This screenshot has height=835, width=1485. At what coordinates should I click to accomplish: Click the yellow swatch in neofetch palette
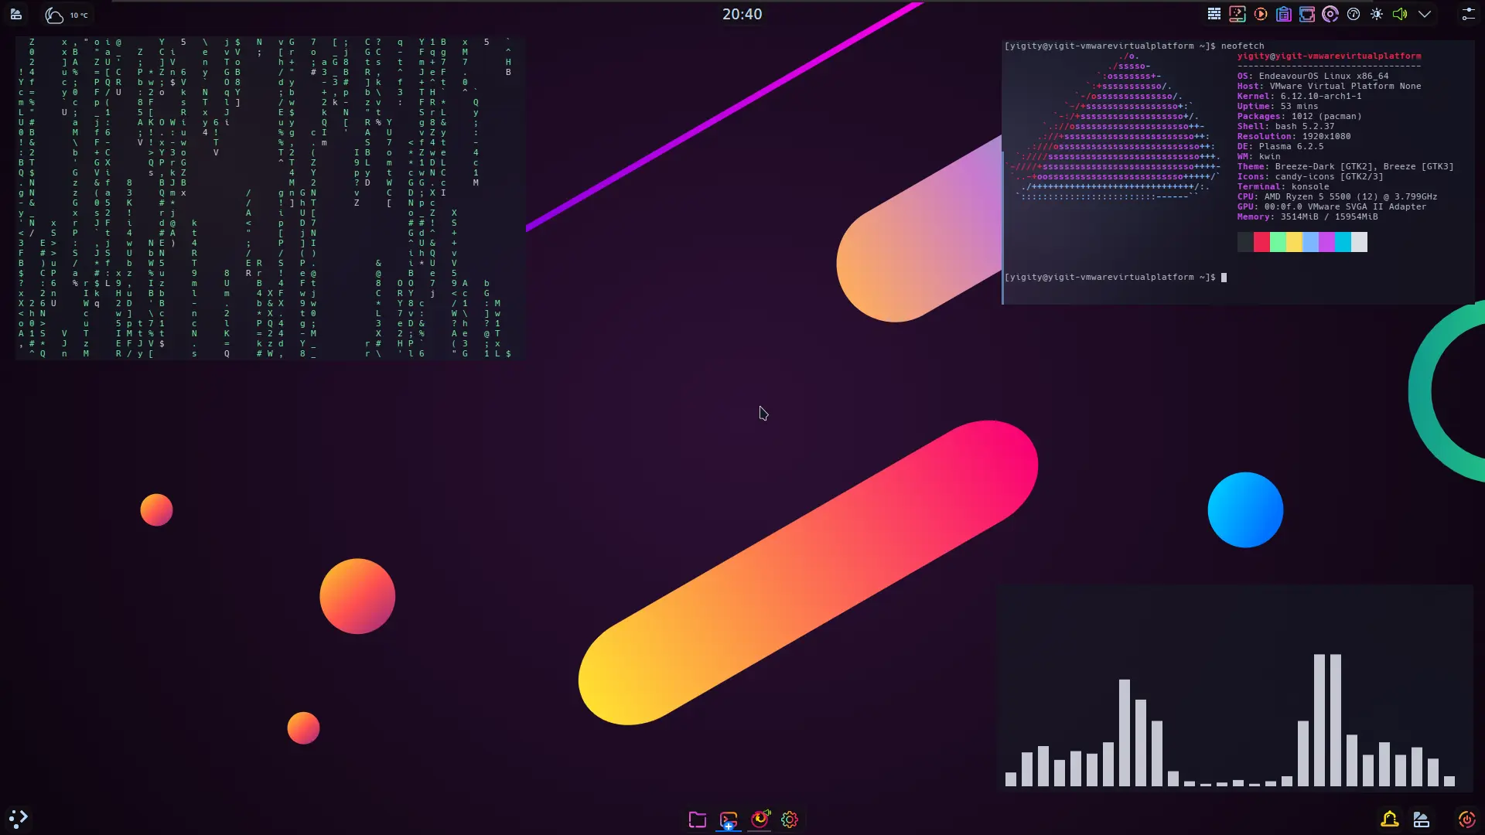[1294, 242]
